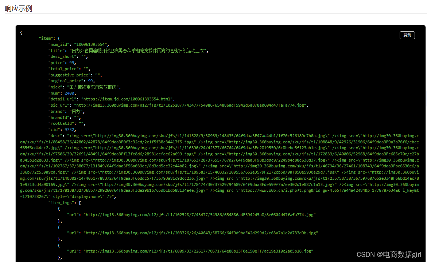The height and width of the screenshot is (262, 427).
Task: Click the "desc" key at start of description
Action: [x=55, y=136]
